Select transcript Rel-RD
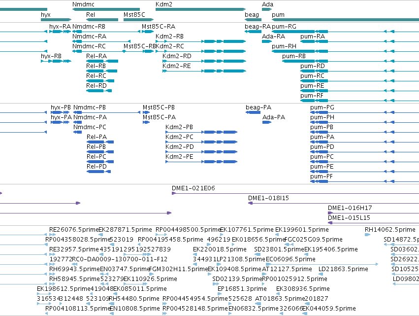This screenshot has width=419, height=316. [x=97, y=86]
